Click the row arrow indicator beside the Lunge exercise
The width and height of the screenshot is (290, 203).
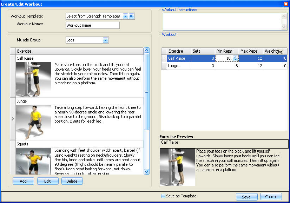pyautogui.click(x=13, y=119)
